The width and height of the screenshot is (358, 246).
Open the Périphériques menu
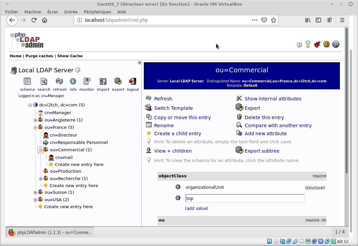(x=98, y=12)
